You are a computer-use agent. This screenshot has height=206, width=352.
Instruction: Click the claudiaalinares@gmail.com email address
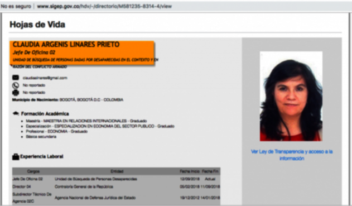point(45,78)
